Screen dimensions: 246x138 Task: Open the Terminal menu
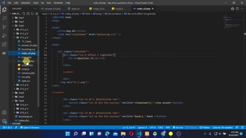point(58,3)
